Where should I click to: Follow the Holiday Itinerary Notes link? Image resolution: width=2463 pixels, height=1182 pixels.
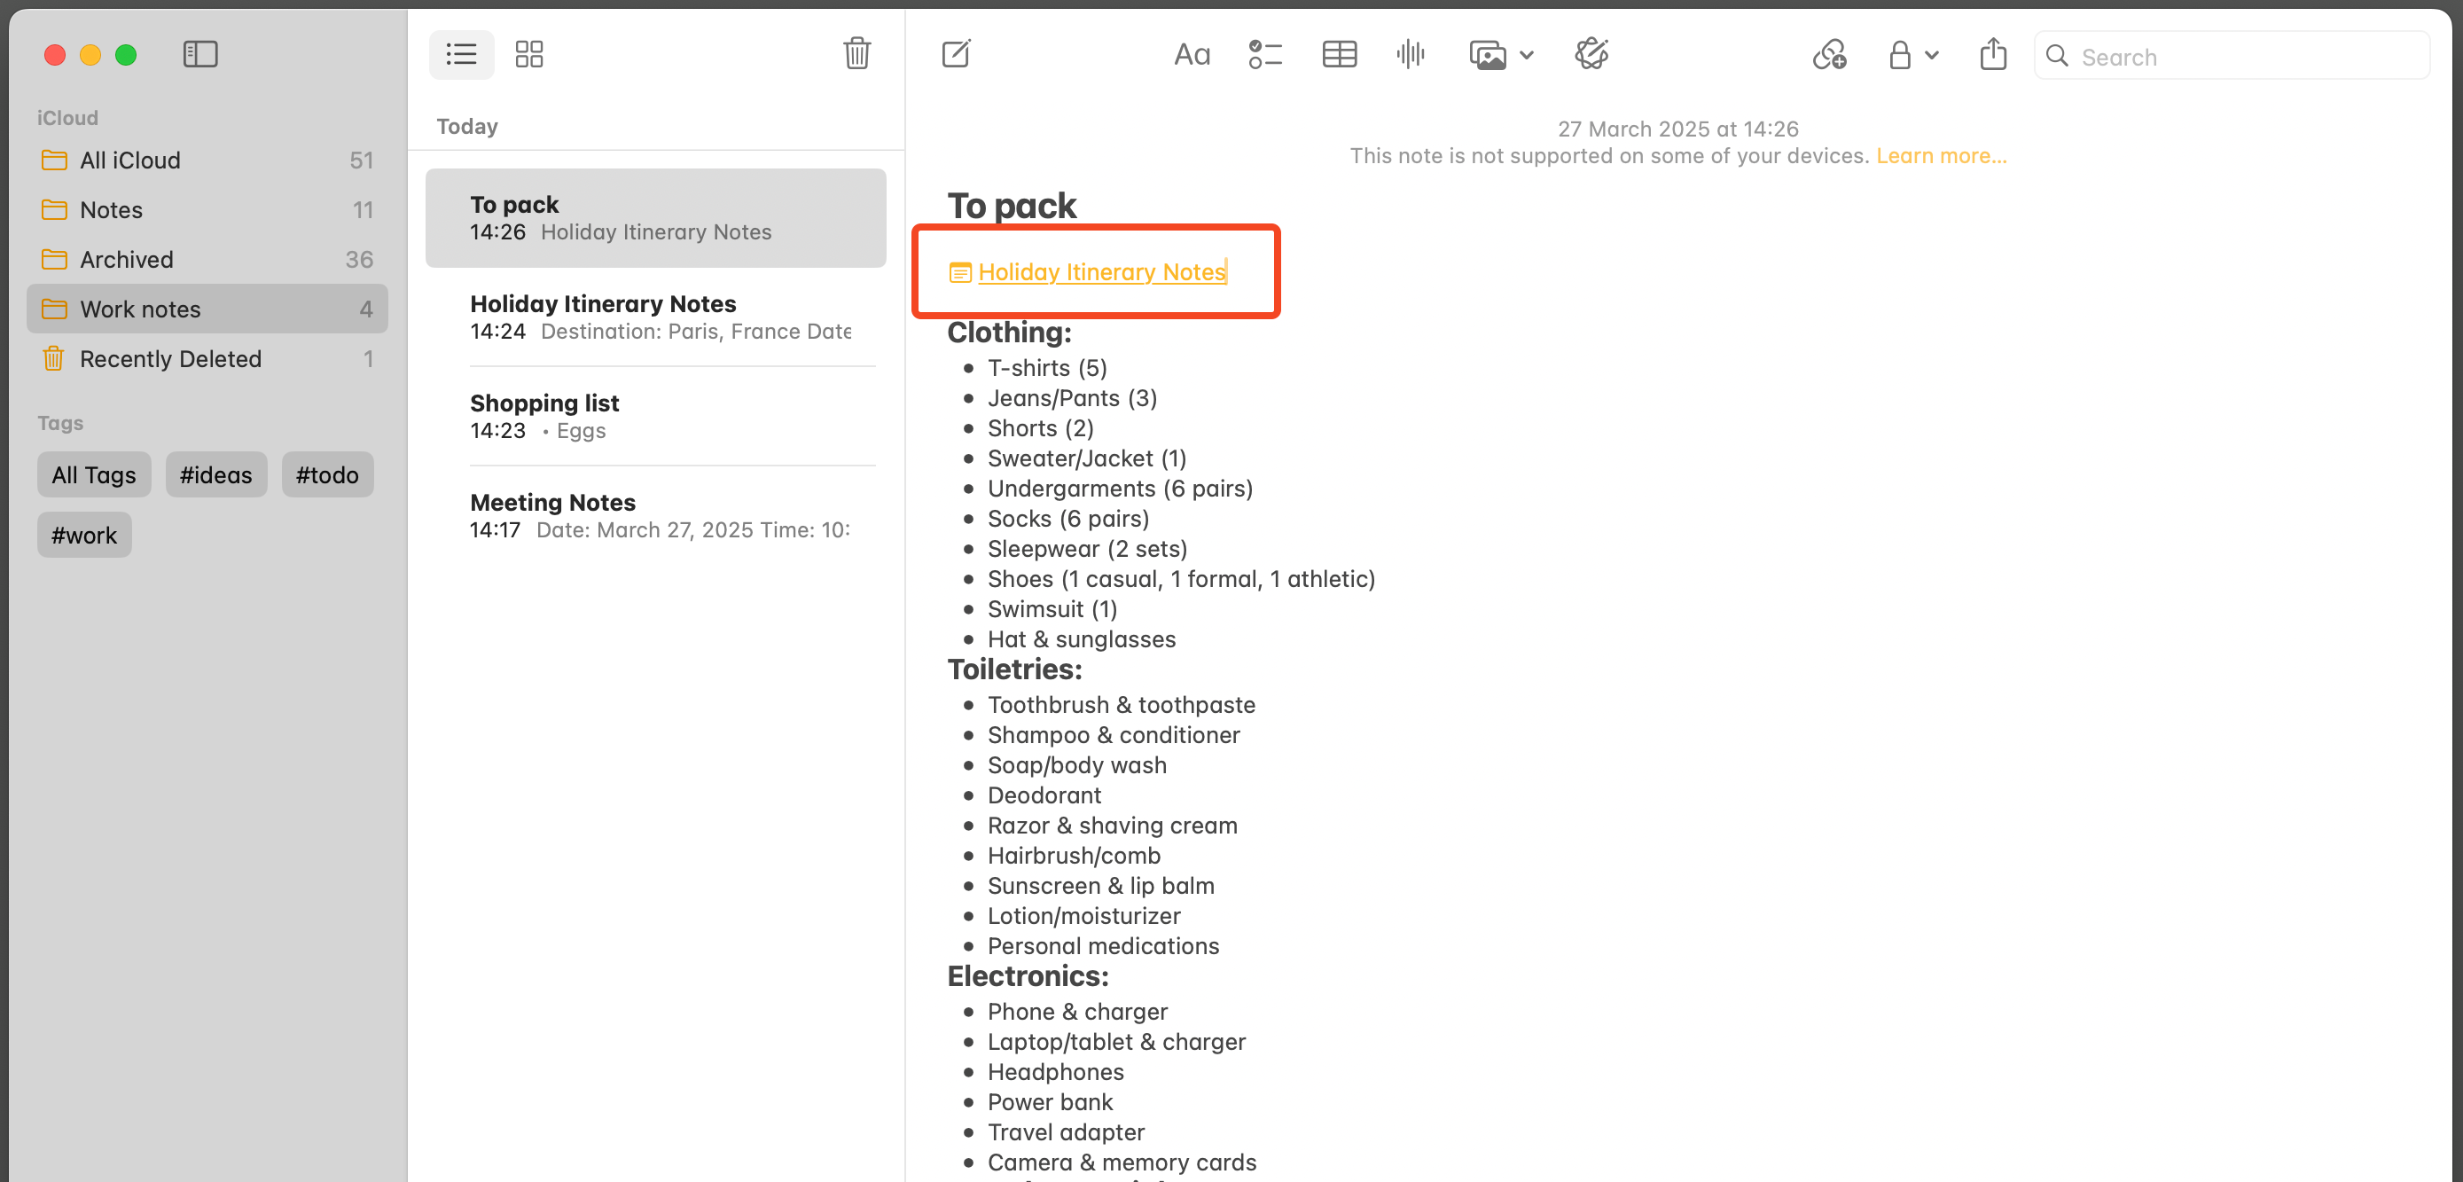pos(1101,272)
